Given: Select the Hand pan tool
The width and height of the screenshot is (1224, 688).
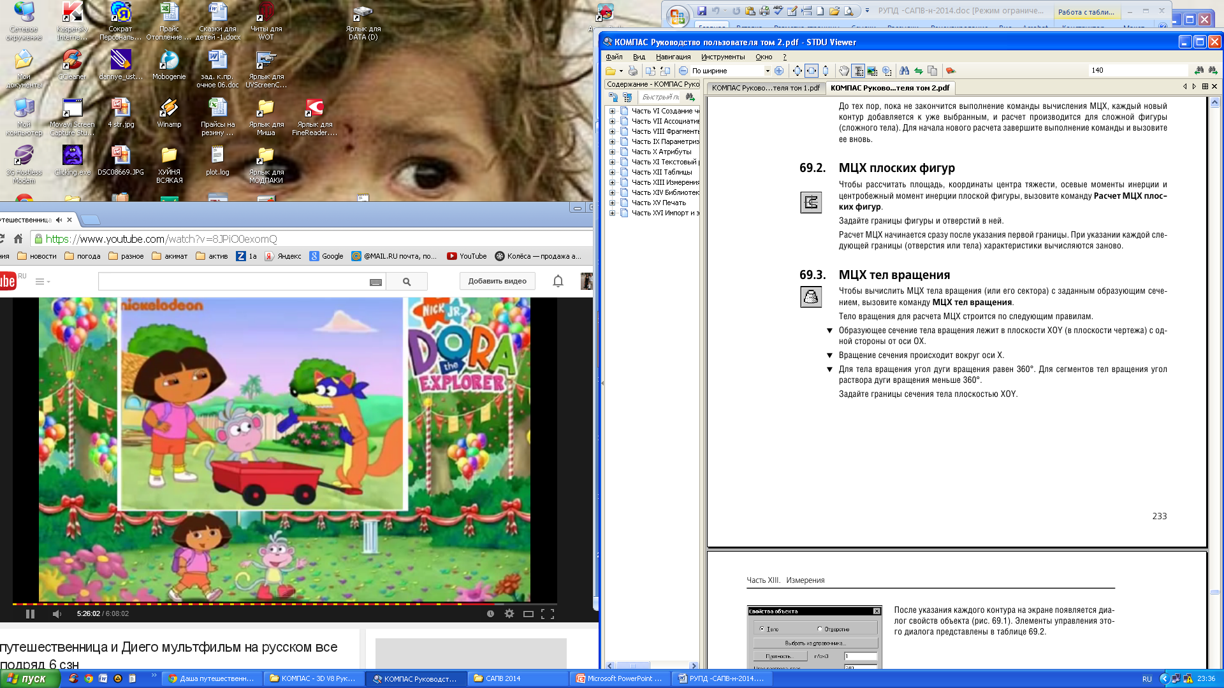Looking at the screenshot, I should tap(844, 71).
